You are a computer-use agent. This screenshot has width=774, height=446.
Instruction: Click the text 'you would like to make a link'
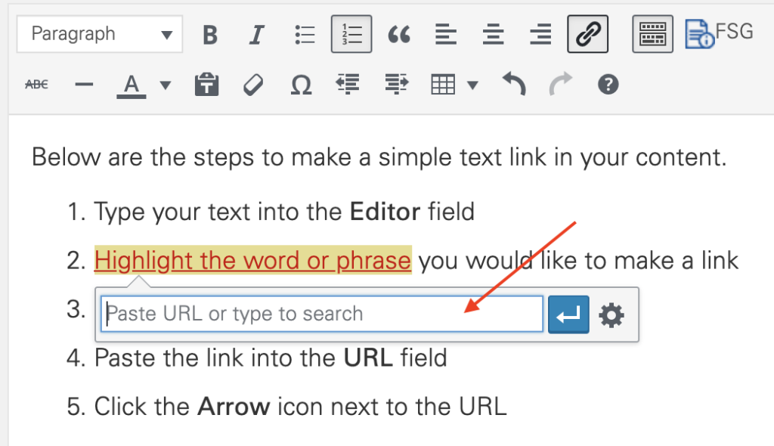(578, 260)
